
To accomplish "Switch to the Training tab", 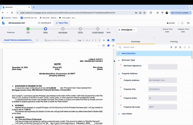I will coord(174,42).
